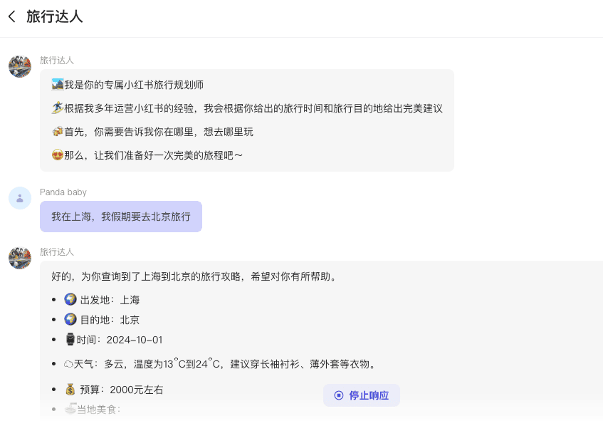This screenshot has height=421, width=603.
Task: Click the first 旅行达人 bot avatar
Action: 20,66
